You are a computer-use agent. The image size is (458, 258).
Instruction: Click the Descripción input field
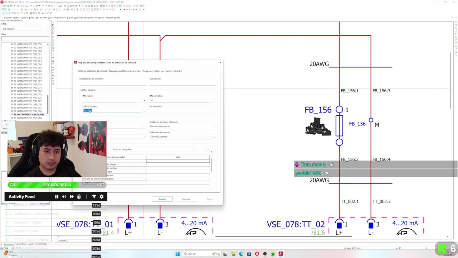point(182,83)
